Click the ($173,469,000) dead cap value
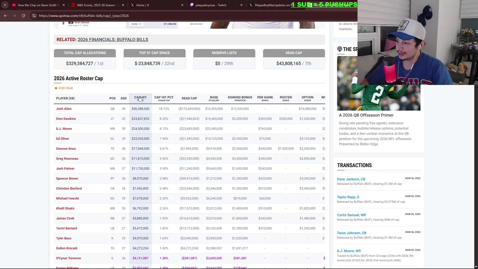 tap(189, 109)
